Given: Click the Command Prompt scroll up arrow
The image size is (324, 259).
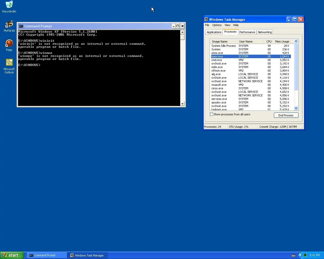Looking at the screenshot, I should coord(182,32).
